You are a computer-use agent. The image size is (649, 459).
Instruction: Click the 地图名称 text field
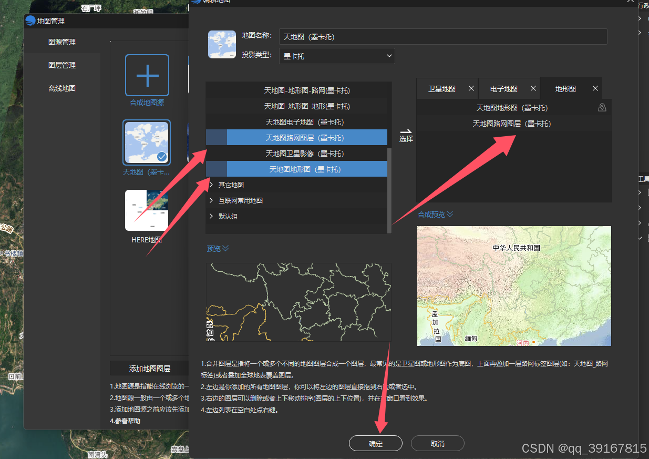[443, 37]
